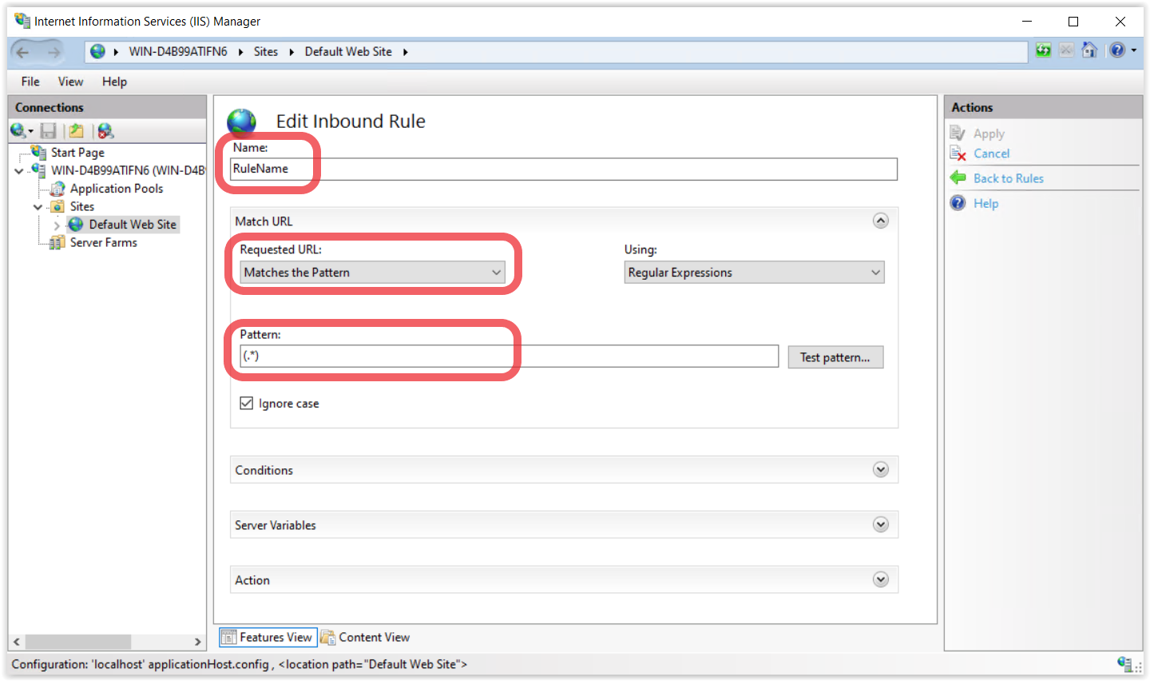Image resolution: width=1150 pixels, height=681 pixels.
Task: Click the Connections horizontal scrollbar thumb
Action: (x=77, y=642)
